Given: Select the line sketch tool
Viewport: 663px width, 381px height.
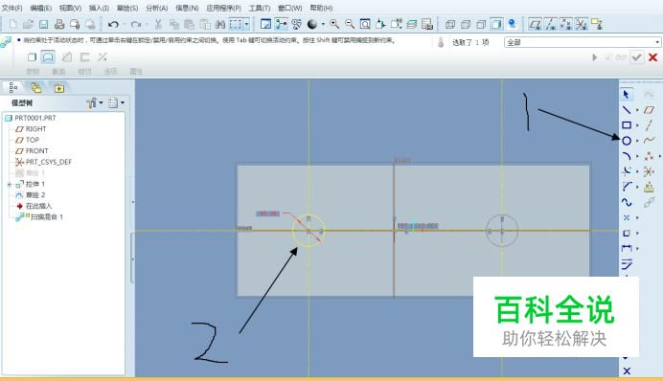Looking at the screenshot, I should 627,110.
